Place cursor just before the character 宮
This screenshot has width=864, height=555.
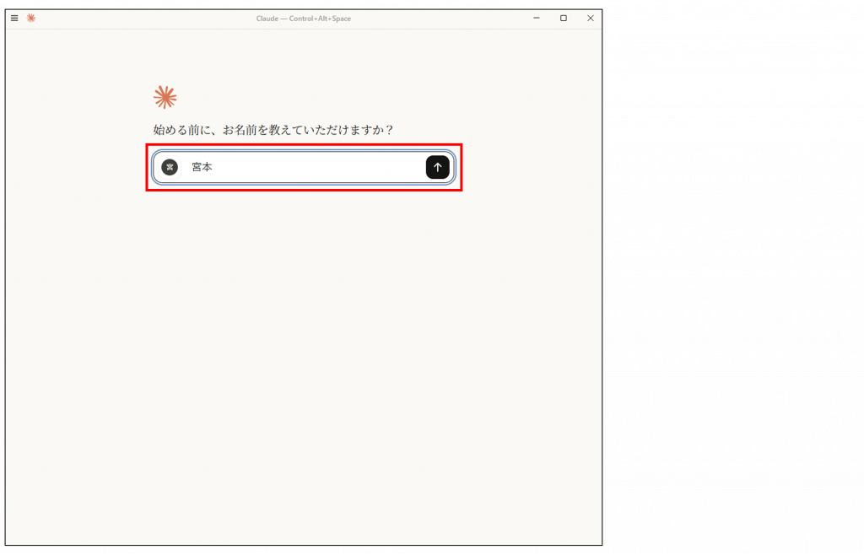pyautogui.click(x=192, y=167)
